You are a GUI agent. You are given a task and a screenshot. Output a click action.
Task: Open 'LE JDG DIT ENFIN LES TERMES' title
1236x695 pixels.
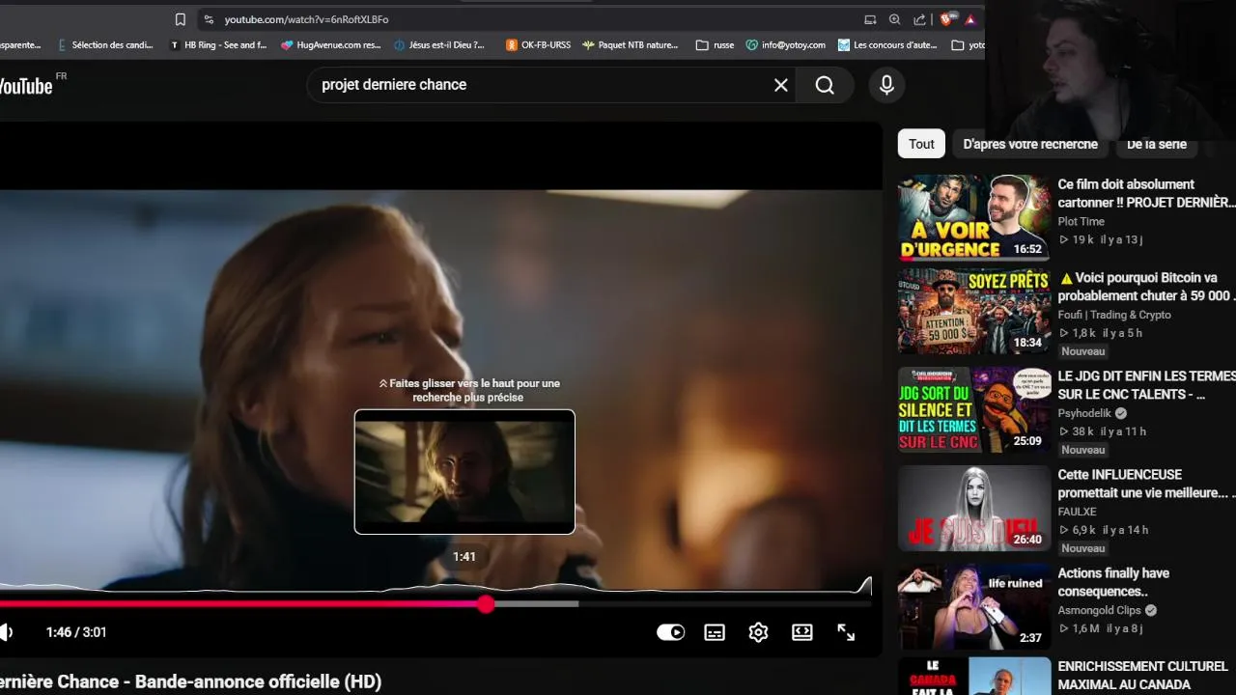[x=1146, y=384]
